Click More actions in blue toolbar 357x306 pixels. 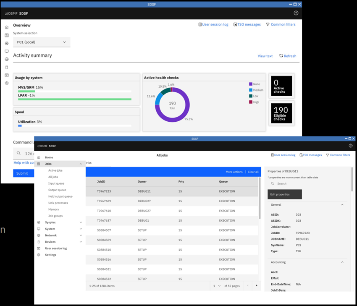[x=234, y=172]
